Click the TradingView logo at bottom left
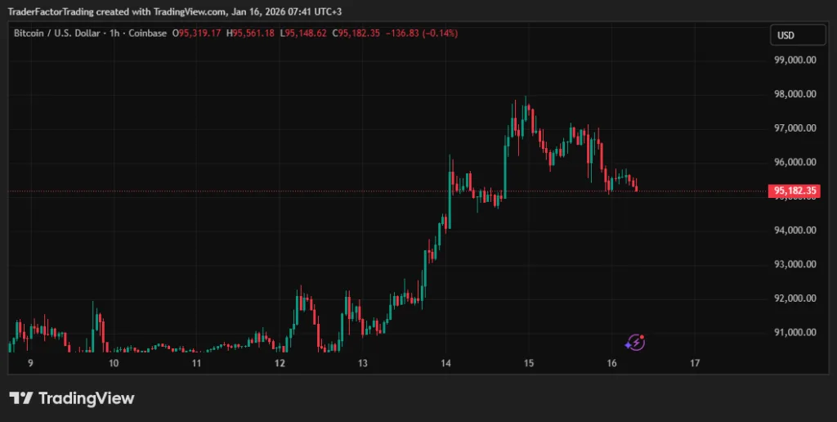The height and width of the screenshot is (422, 837). click(72, 398)
